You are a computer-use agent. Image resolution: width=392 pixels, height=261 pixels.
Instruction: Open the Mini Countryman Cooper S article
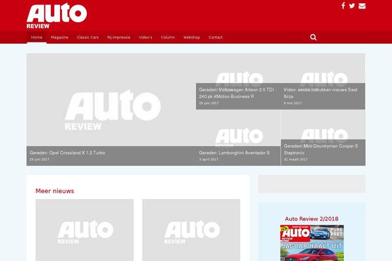click(x=321, y=149)
